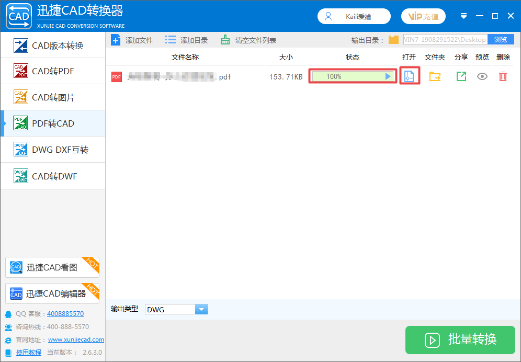Open the title bar dropdown menu icon

click(x=464, y=16)
